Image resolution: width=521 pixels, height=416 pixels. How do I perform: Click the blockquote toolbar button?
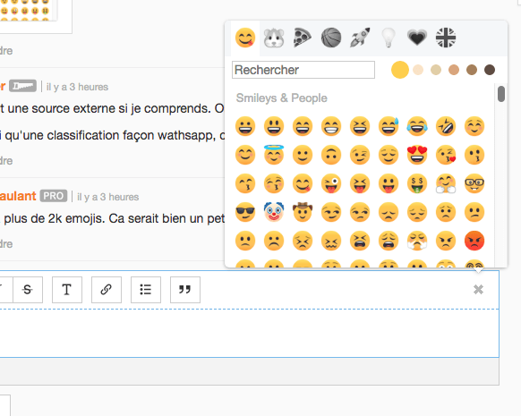coord(185,290)
